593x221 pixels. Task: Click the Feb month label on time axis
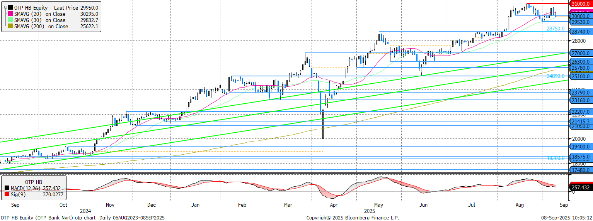(242, 205)
